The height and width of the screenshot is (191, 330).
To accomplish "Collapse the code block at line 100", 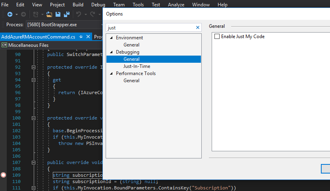I will point(33,118).
